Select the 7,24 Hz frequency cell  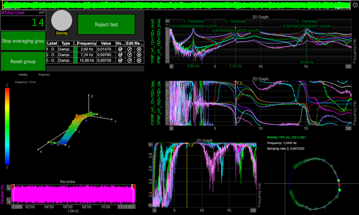pyautogui.click(x=87, y=55)
